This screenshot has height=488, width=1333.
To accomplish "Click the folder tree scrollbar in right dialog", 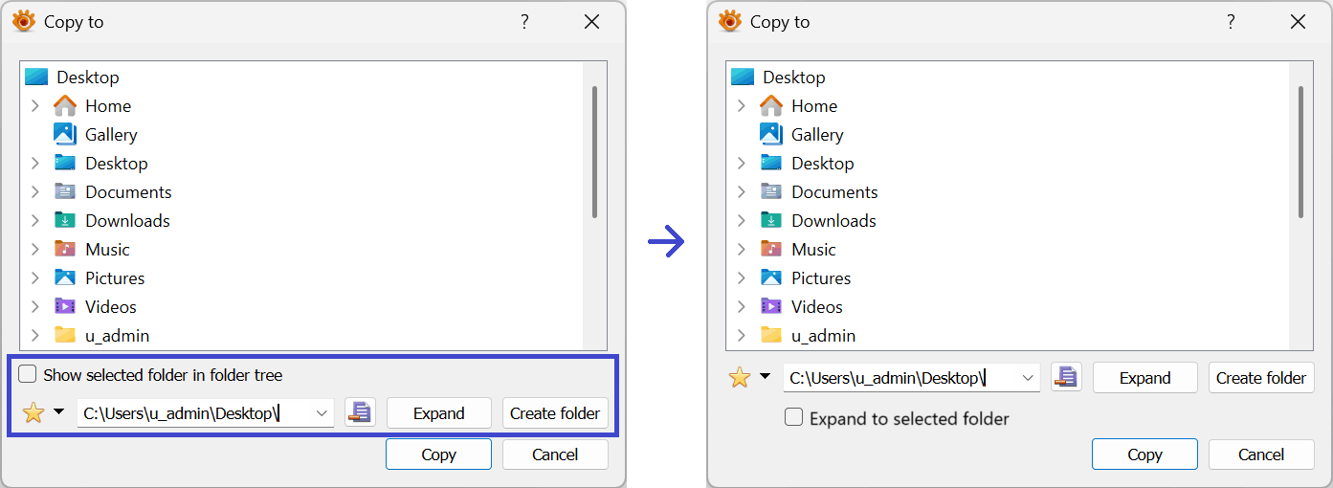I will (1300, 152).
